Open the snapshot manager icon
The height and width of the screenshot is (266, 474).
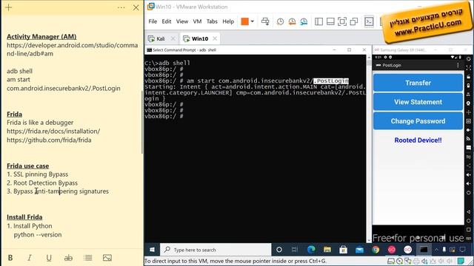[304, 21]
